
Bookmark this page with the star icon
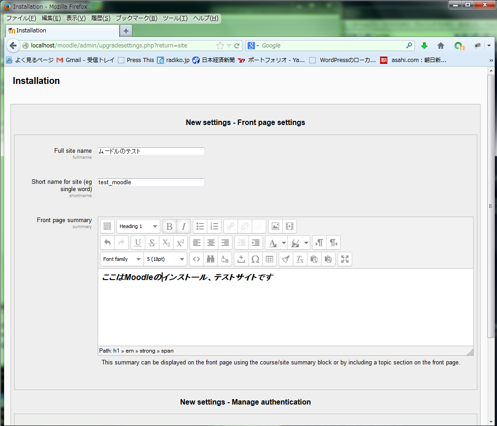click(220, 46)
